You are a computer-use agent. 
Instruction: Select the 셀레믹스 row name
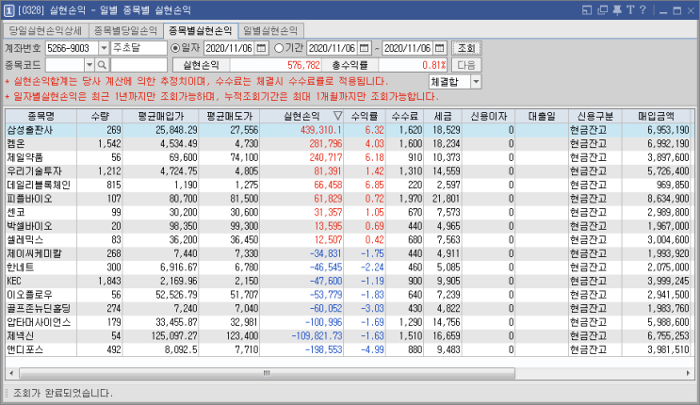tap(25, 240)
